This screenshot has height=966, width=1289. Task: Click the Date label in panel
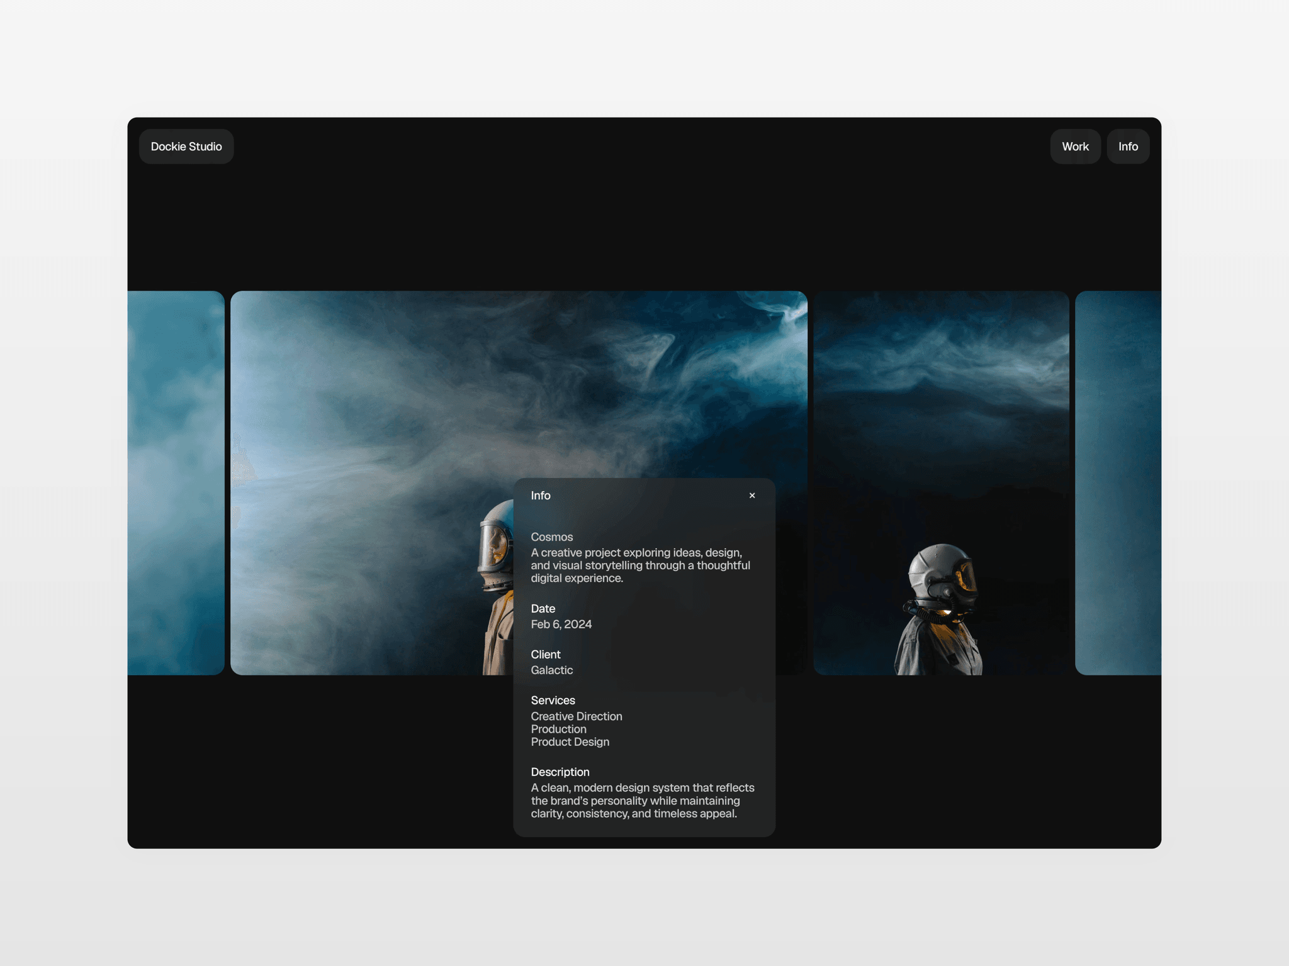pyautogui.click(x=543, y=609)
